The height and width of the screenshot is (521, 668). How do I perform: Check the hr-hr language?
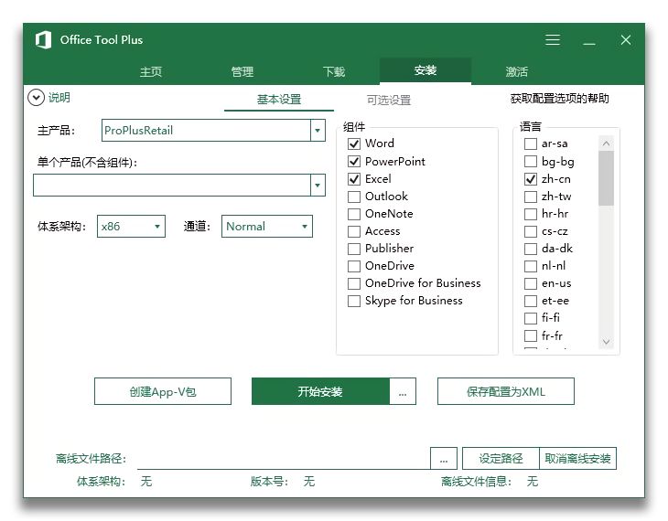531,214
